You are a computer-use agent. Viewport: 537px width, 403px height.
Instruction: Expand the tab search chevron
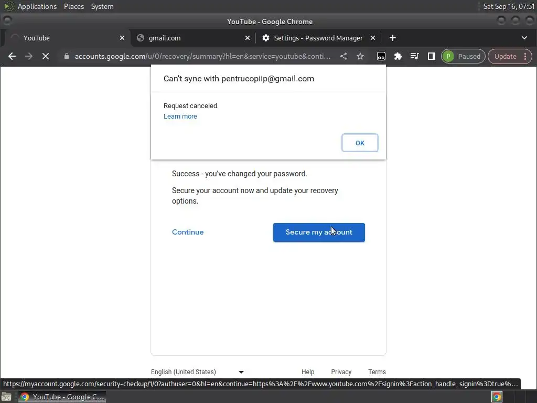(524, 38)
